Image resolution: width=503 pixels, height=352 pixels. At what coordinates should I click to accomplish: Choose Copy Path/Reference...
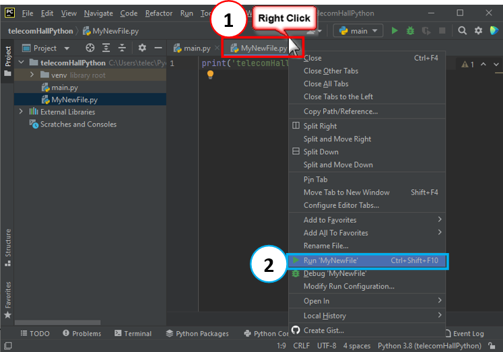[367, 111]
